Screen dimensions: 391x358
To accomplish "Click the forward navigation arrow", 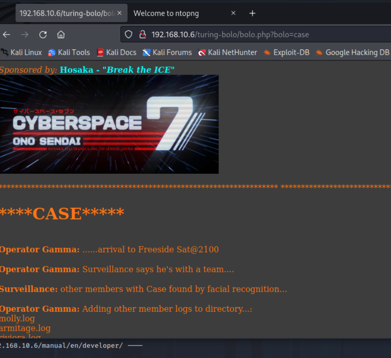I will 25,35.
